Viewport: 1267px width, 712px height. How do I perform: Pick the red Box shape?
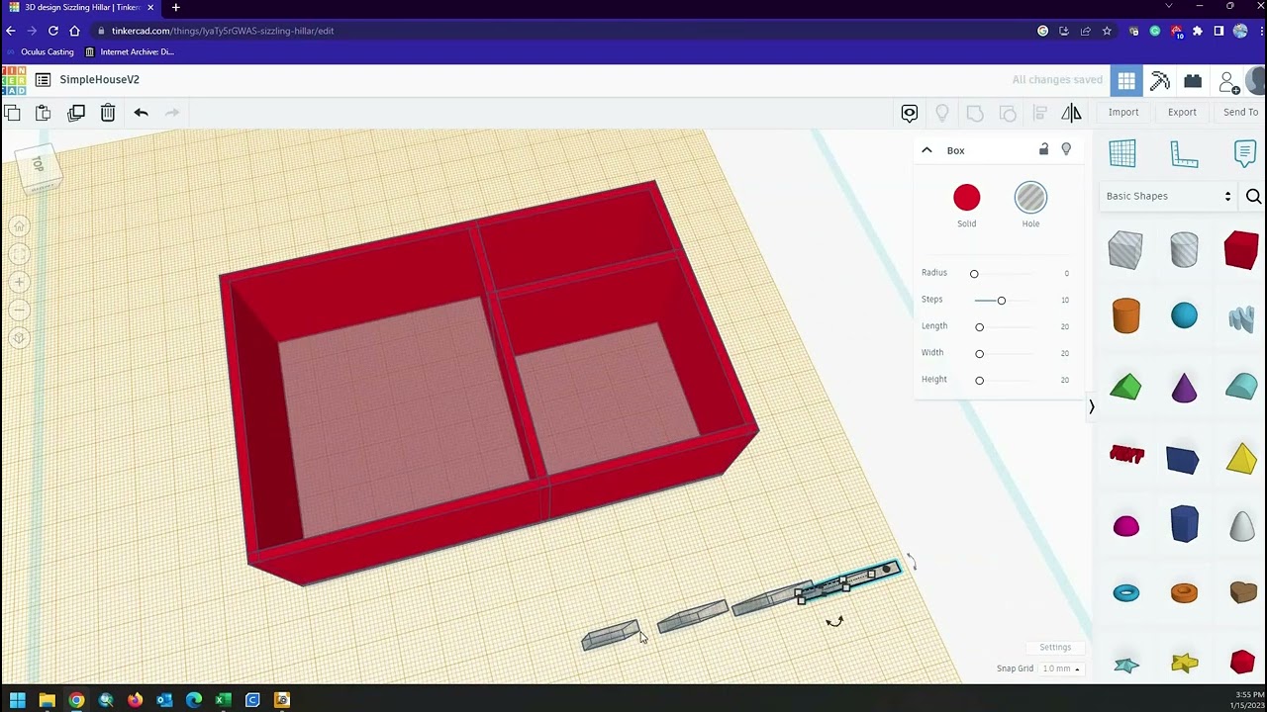[1241, 250]
